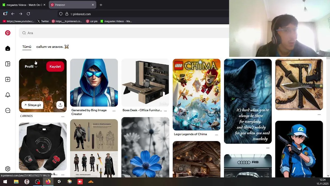Go forward in browser history
330x186 pixels.
click(21, 14)
